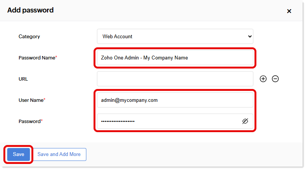The width and height of the screenshot is (306, 170).
Task: Click the required asterisk beside Password Name
Action: coord(56,57)
